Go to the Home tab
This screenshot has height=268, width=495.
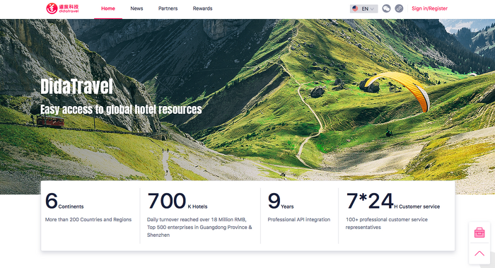tap(108, 8)
